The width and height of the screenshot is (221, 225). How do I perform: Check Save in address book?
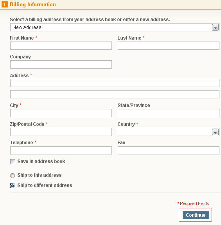(13, 161)
